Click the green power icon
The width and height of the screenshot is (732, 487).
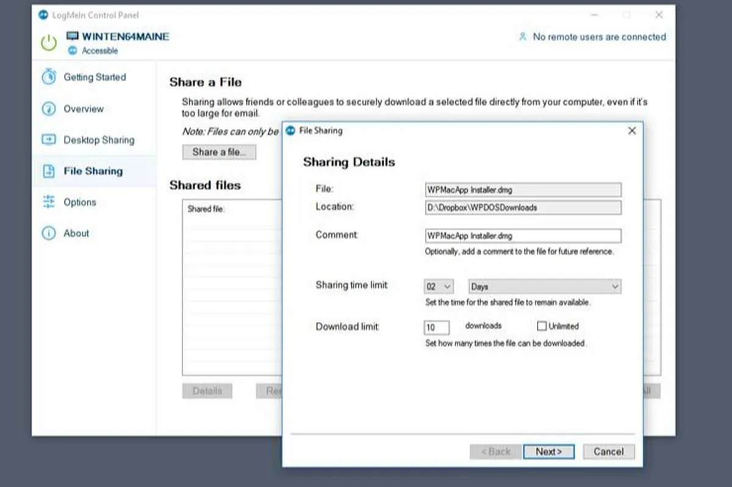click(x=48, y=43)
